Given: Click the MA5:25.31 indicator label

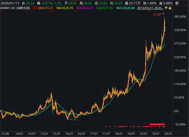Looking at the screenshot, I should 46,8.
